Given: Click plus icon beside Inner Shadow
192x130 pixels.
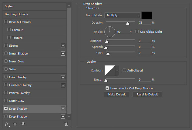Looking at the screenshot, I should (63, 54).
